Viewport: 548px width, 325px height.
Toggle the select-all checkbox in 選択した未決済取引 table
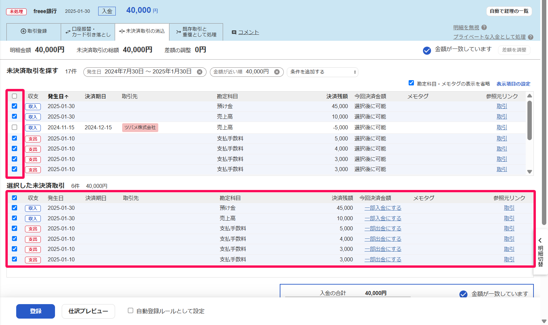click(15, 198)
